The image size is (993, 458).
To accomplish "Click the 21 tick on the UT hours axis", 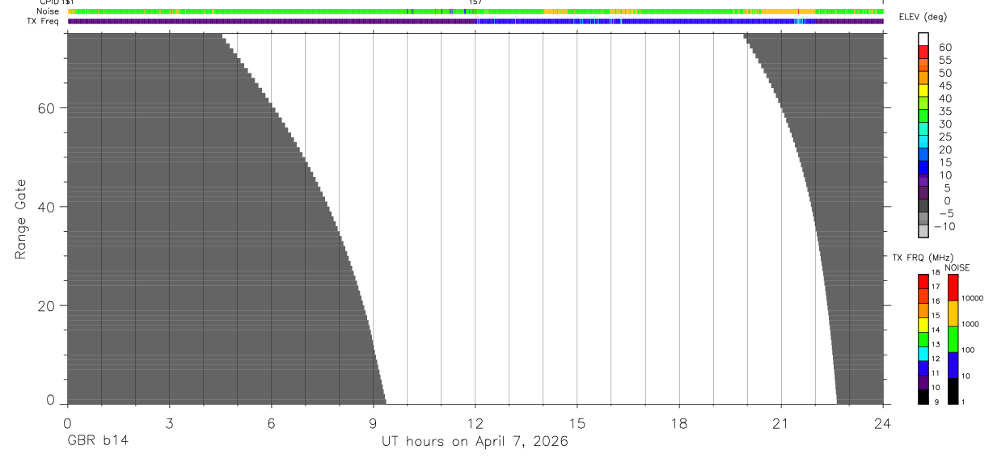I will (x=780, y=422).
